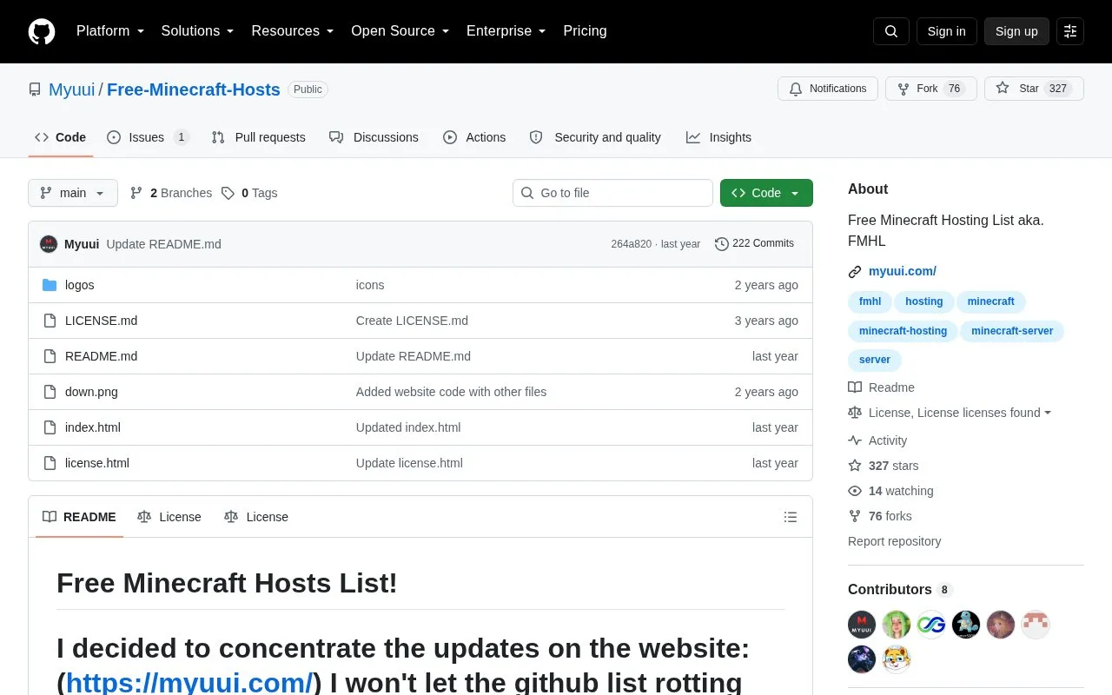
Task: Open the appearance settings icon button
Action: 1070,31
